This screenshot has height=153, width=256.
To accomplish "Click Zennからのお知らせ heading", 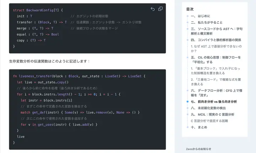I will tap(198, 149).
